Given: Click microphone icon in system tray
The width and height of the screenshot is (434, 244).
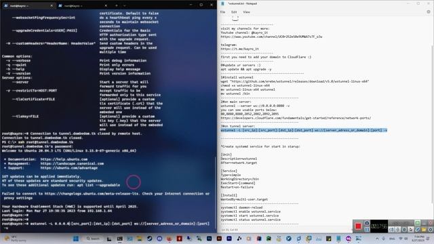Looking at the screenshot, I should (x=384, y=239).
